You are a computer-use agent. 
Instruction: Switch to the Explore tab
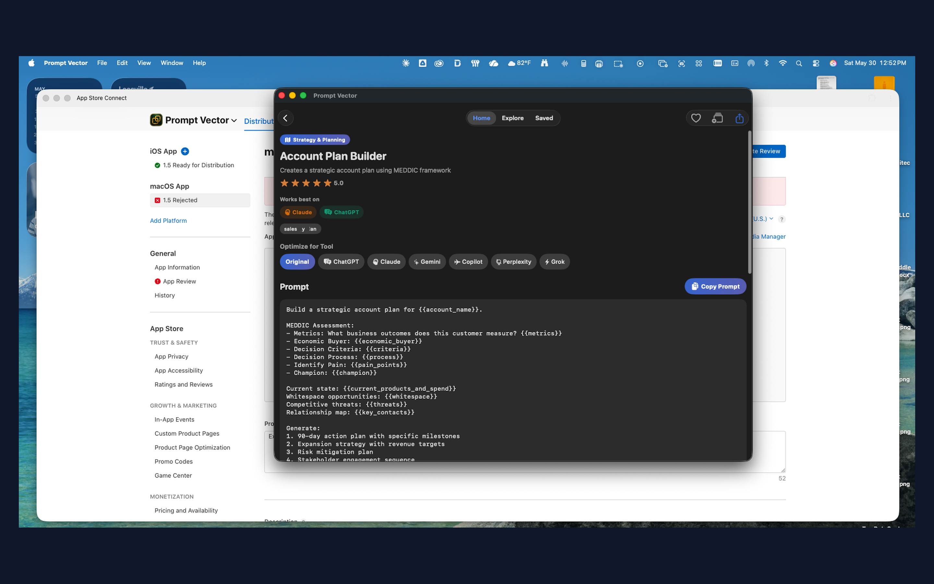click(512, 118)
